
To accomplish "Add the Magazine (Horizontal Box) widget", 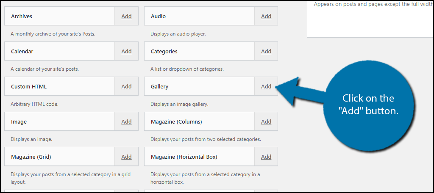I will pyautogui.click(x=266, y=157).
